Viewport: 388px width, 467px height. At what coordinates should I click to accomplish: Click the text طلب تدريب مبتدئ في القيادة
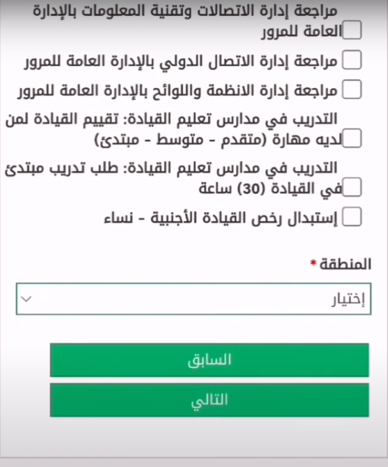[172, 178]
